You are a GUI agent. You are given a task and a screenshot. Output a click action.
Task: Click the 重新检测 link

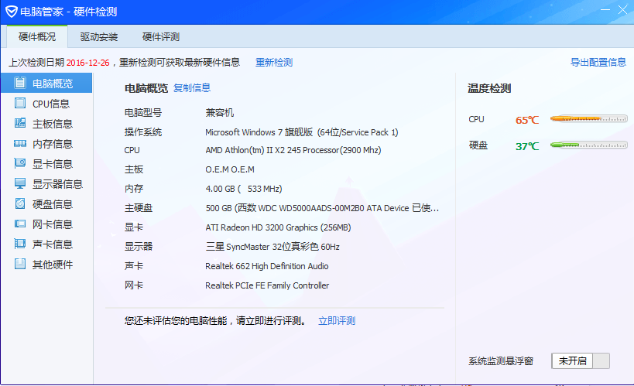pos(274,62)
